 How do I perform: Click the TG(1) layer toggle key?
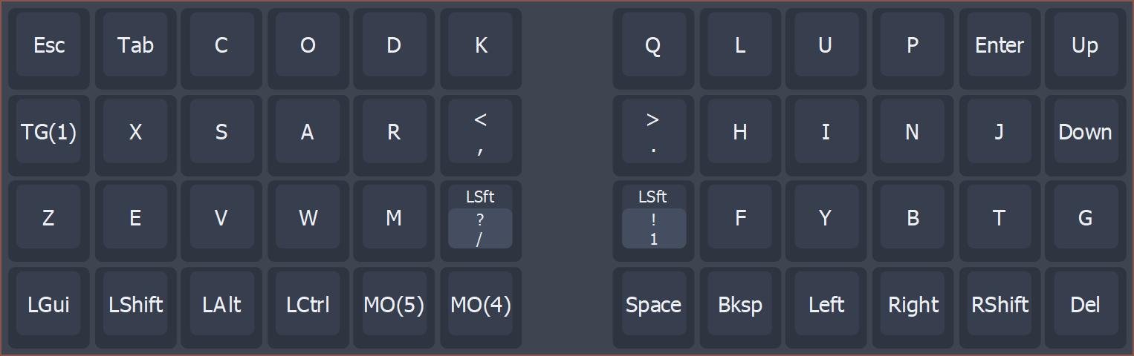49,133
